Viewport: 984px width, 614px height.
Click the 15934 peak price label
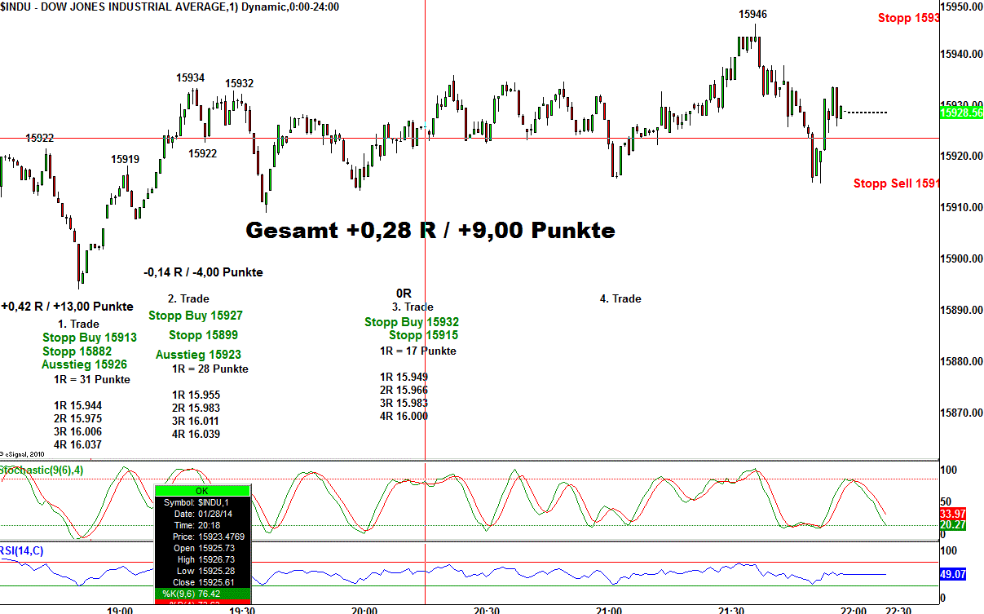coord(190,78)
